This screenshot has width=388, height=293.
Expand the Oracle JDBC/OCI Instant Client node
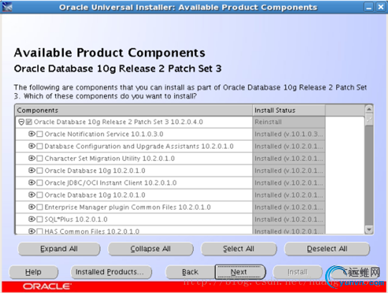pyautogui.click(x=32, y=183)
